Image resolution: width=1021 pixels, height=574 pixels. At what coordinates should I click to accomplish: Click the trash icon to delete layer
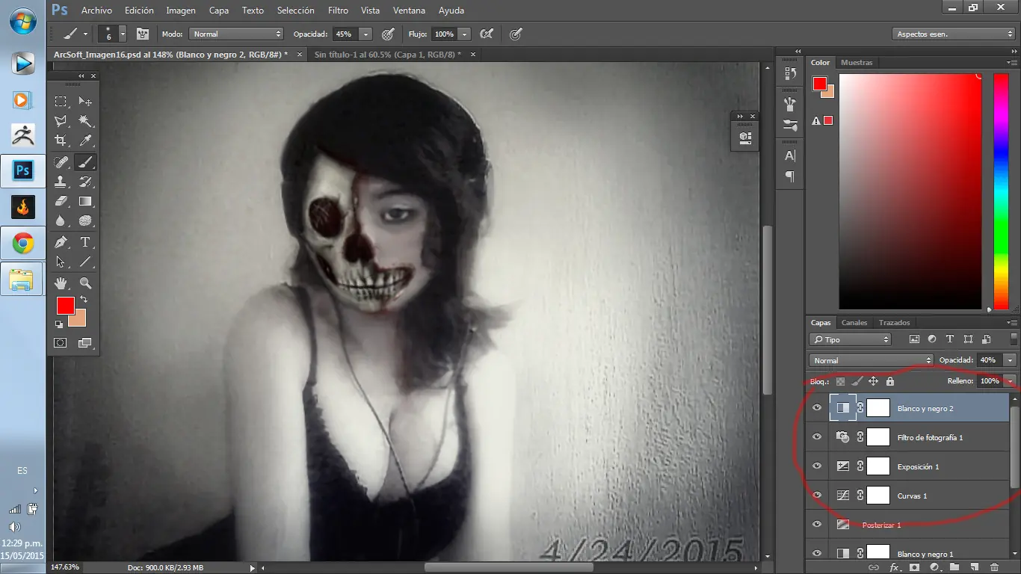pos(993,567)
